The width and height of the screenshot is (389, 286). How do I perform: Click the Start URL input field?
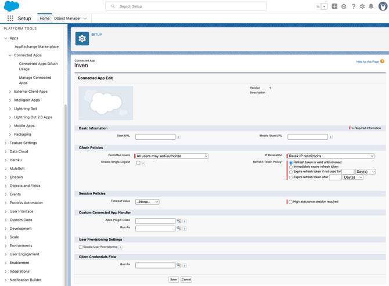155,137
